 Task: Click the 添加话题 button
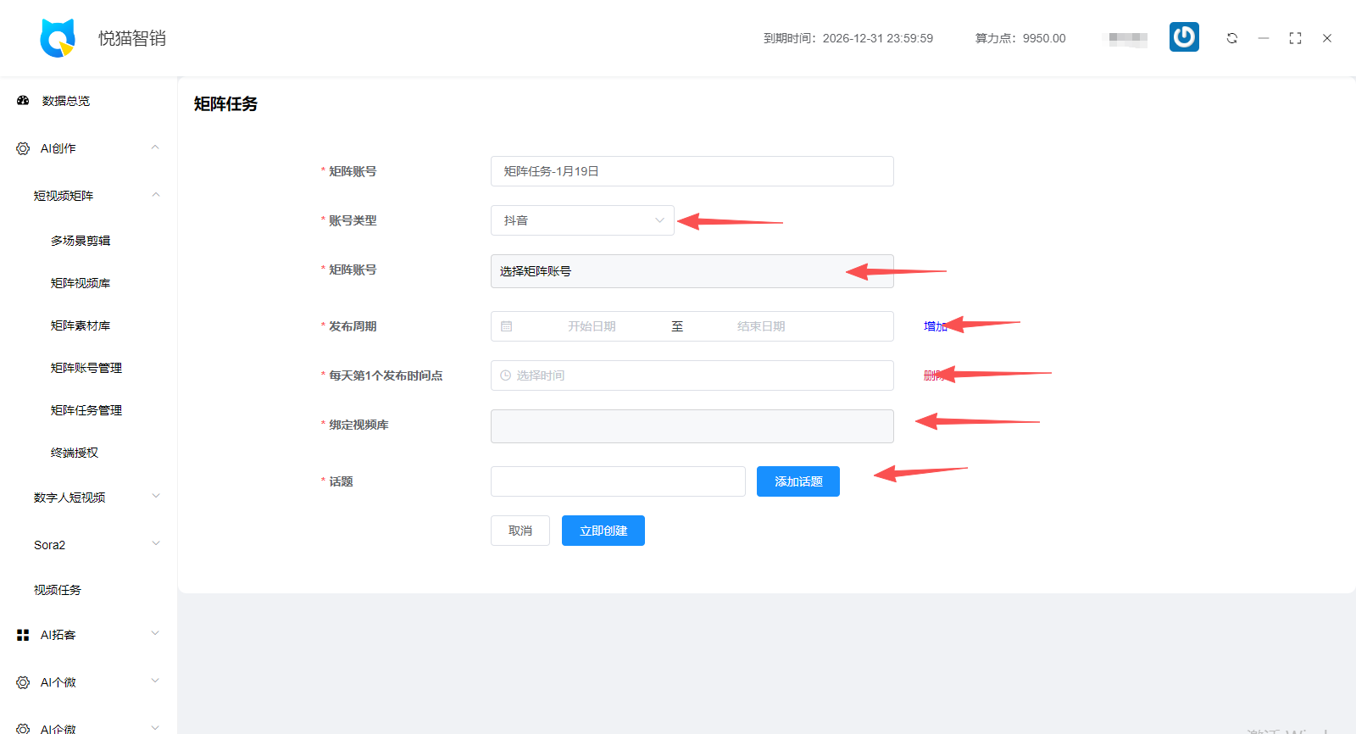[797, 481]
